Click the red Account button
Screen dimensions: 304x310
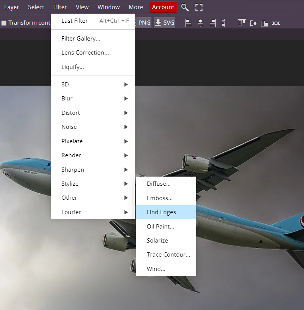163,7
